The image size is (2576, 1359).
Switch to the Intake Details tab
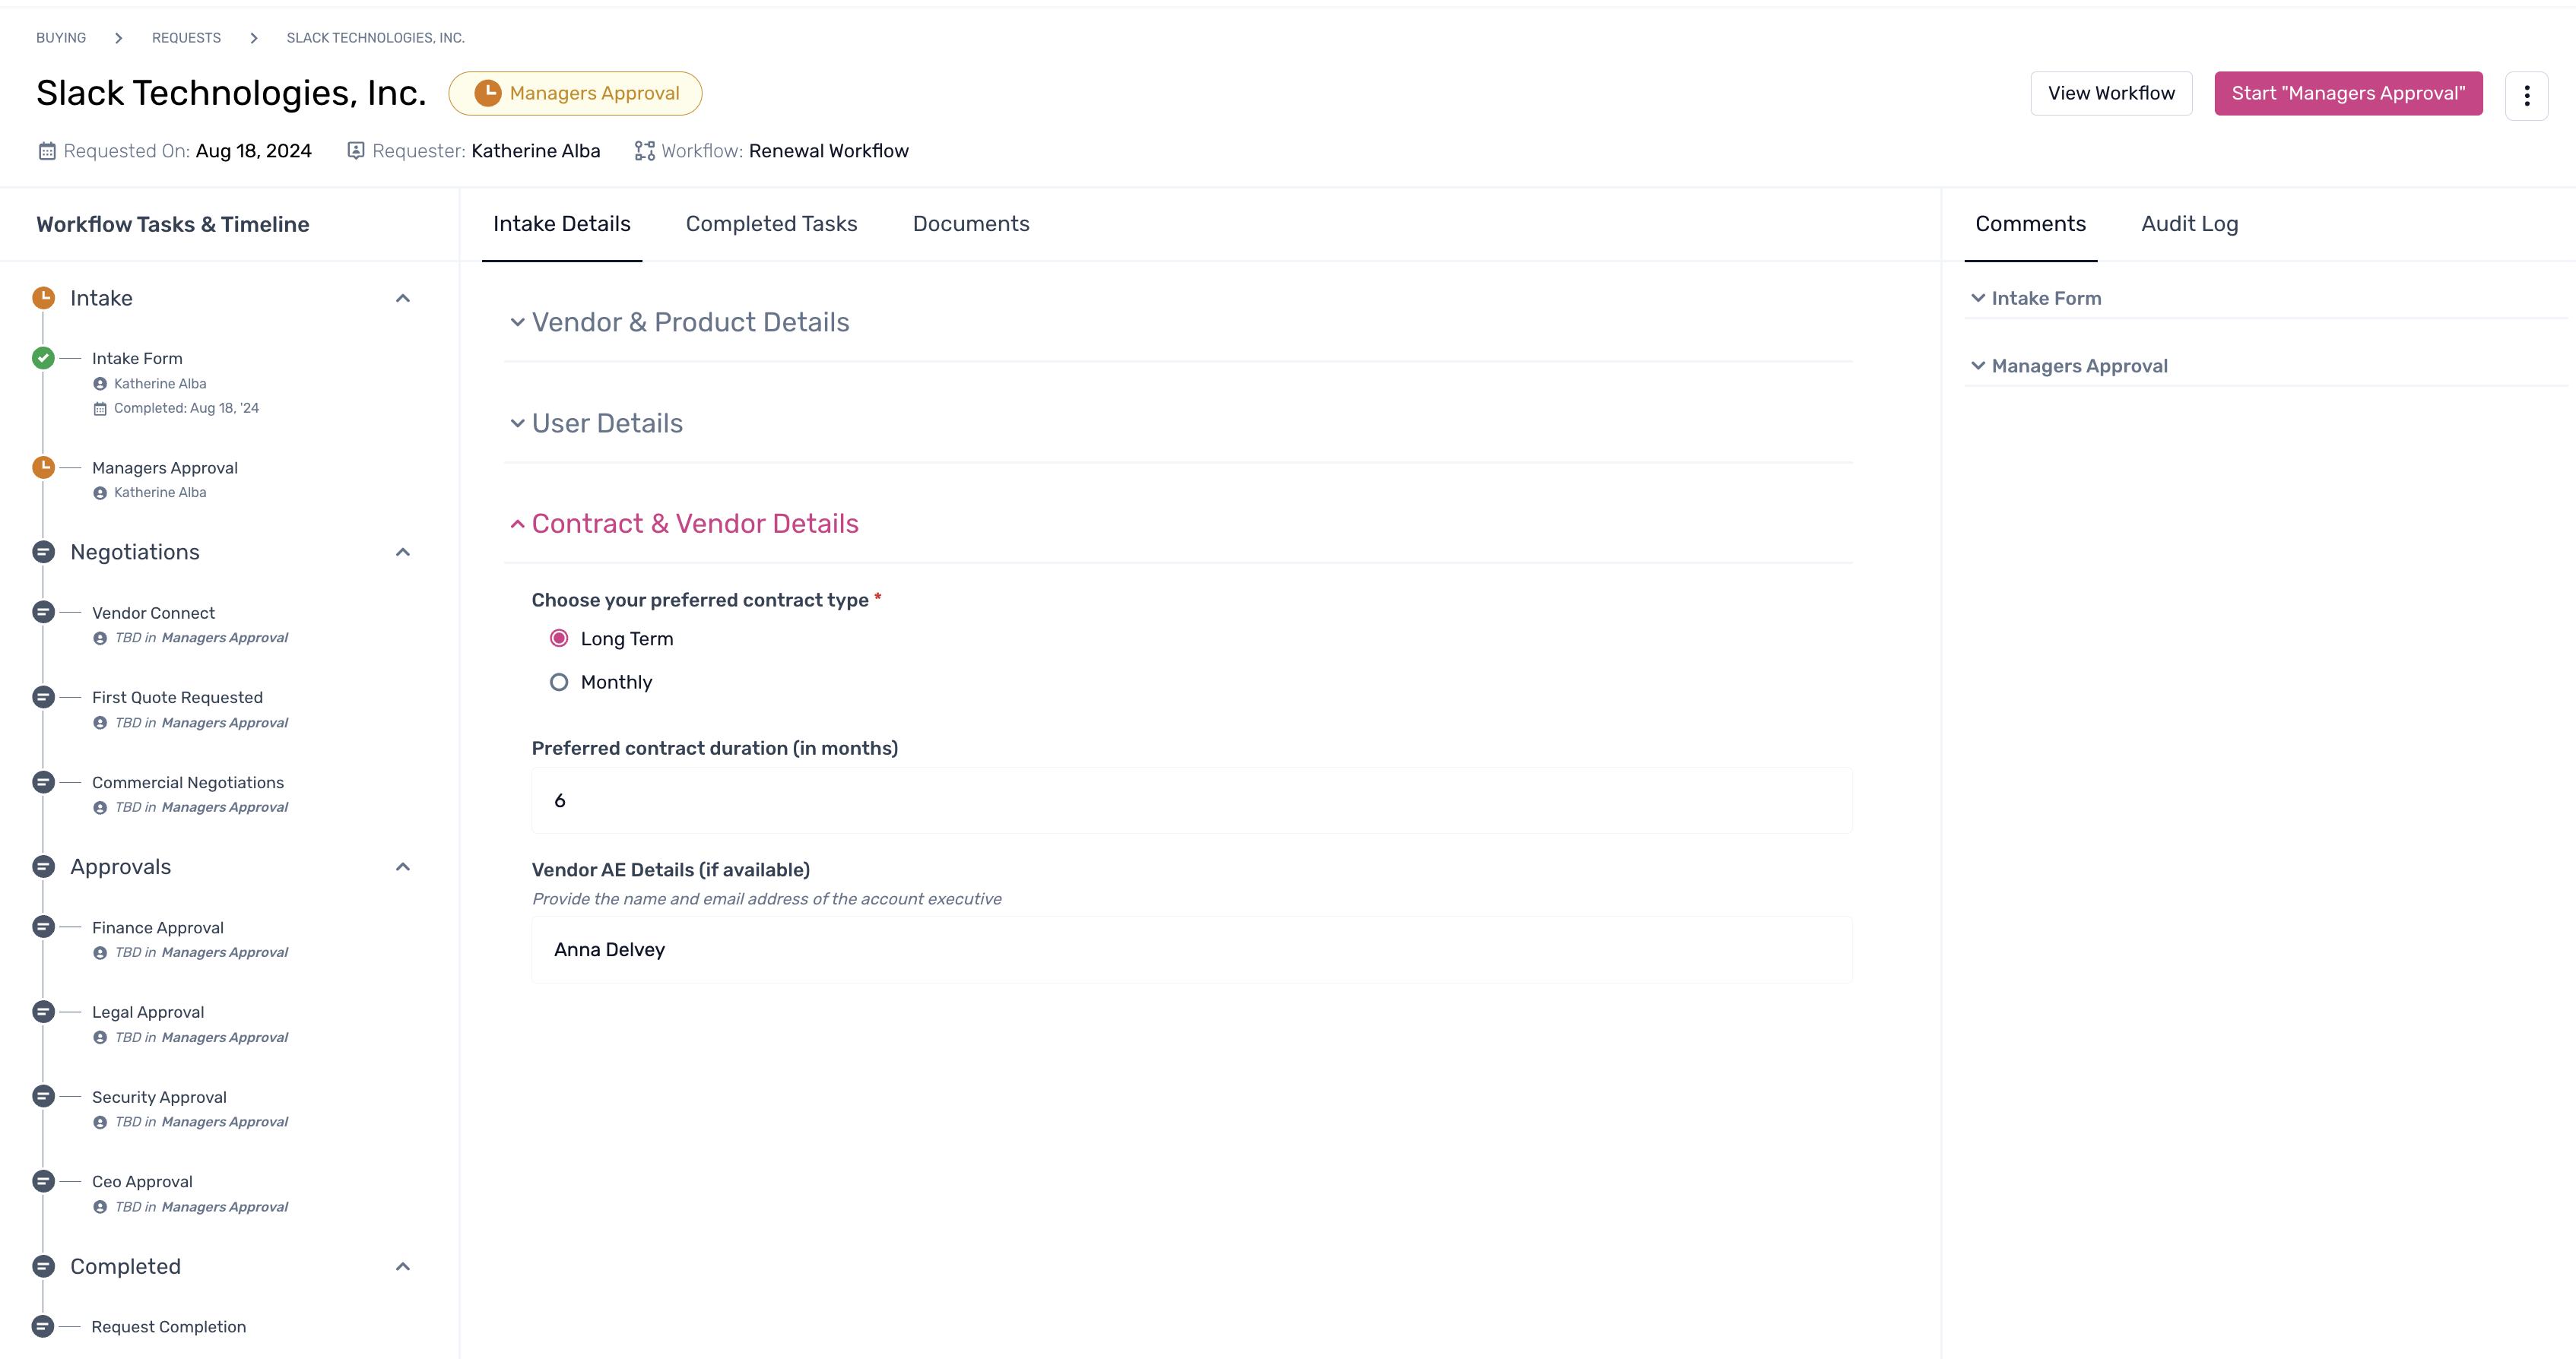click(x=562, y=224)
